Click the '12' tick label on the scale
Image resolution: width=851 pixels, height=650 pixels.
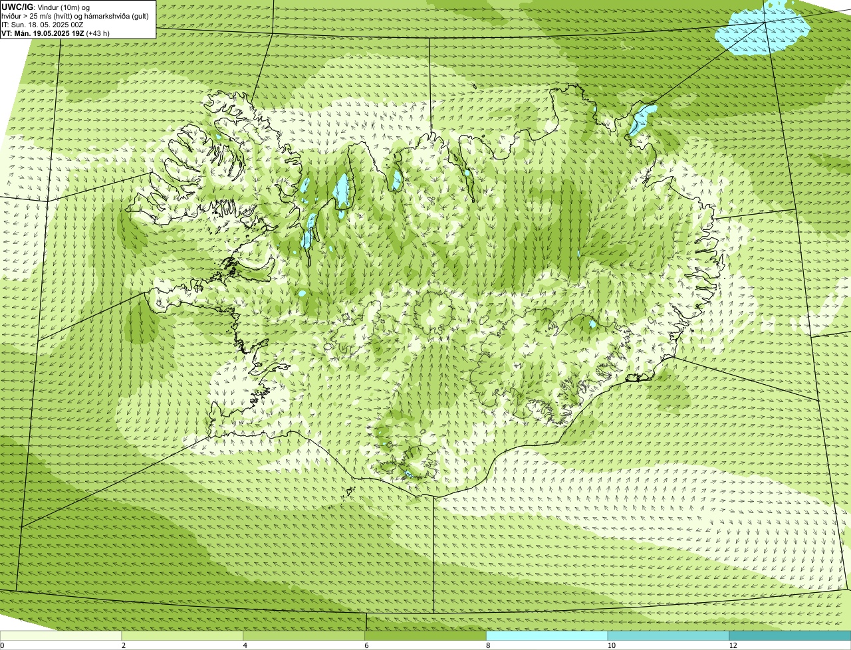pos(732,645)
